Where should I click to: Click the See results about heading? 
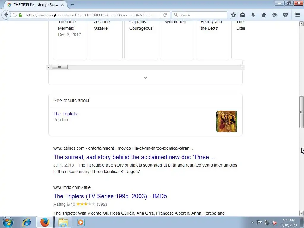pyautogui.click(x=71, y=100)
